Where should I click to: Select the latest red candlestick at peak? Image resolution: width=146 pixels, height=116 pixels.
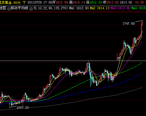[x=142, y=23]
